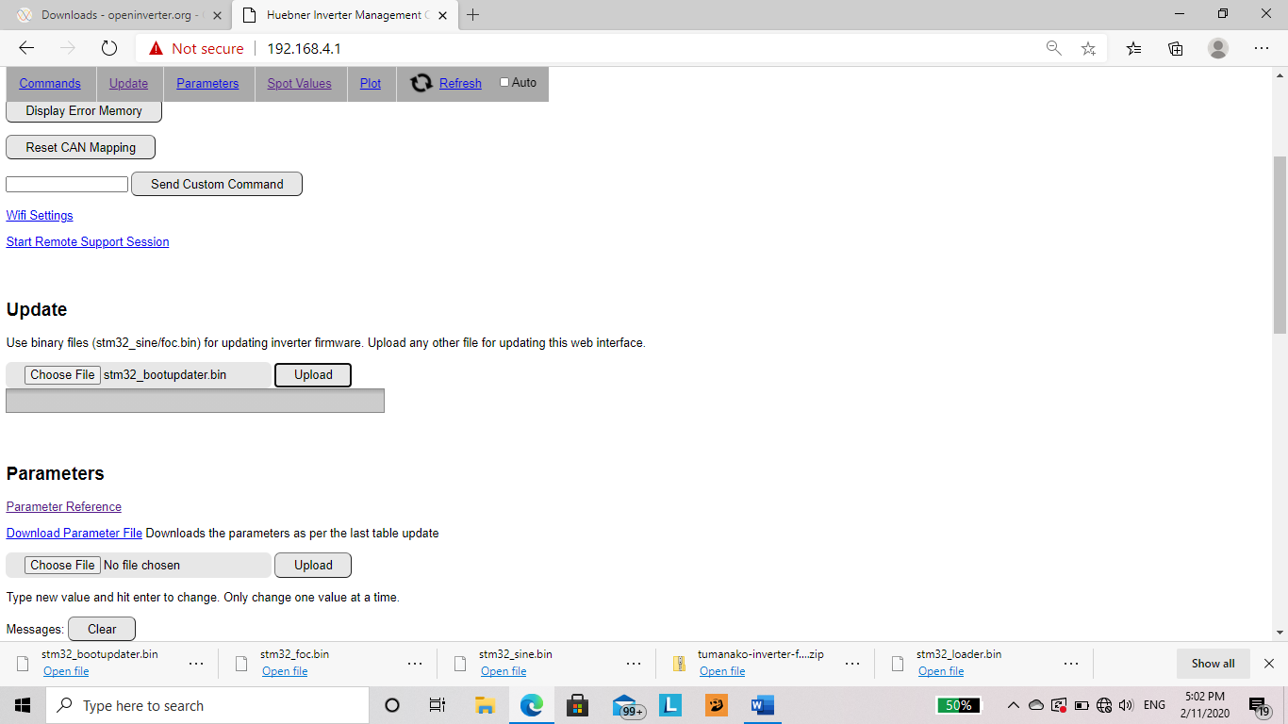Open the browser Settings and more menu
Screen dimensions: 1288x724
[1262, 48]
